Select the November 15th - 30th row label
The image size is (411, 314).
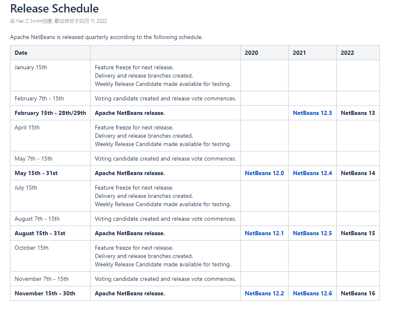[x=45, y=293]
